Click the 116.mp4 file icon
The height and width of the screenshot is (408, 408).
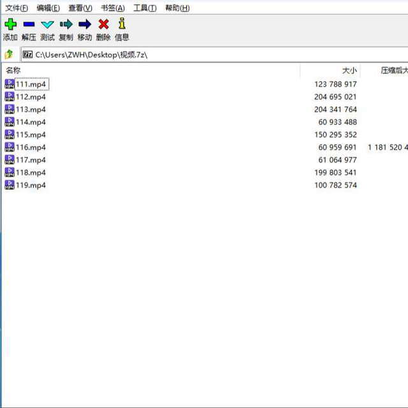[x=10, y=147]
